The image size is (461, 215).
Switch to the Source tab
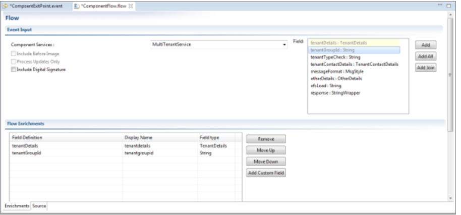(x=39, y=206)
